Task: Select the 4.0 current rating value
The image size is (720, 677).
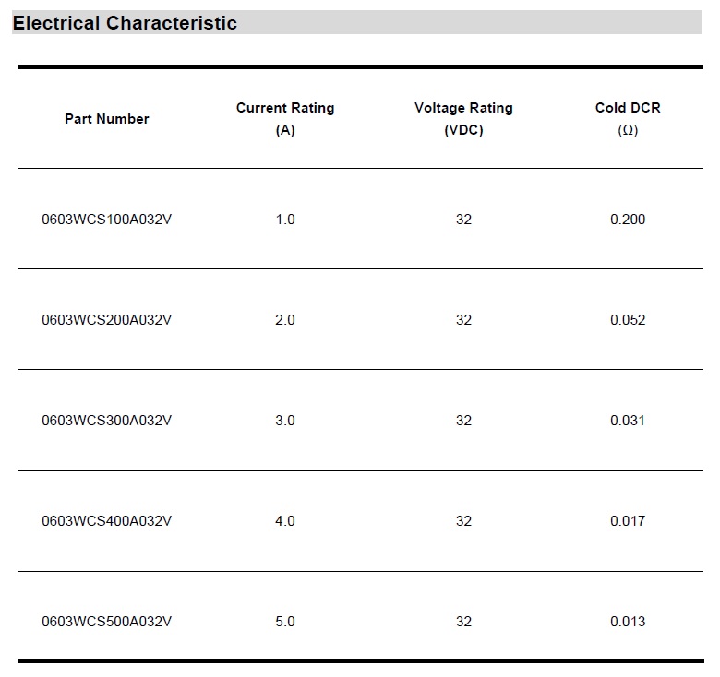Action: click(x=285, y=521)
